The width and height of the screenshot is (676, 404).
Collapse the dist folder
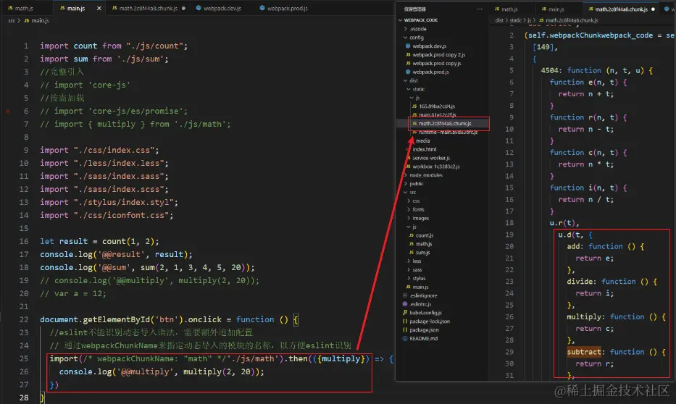pos(405,80)
